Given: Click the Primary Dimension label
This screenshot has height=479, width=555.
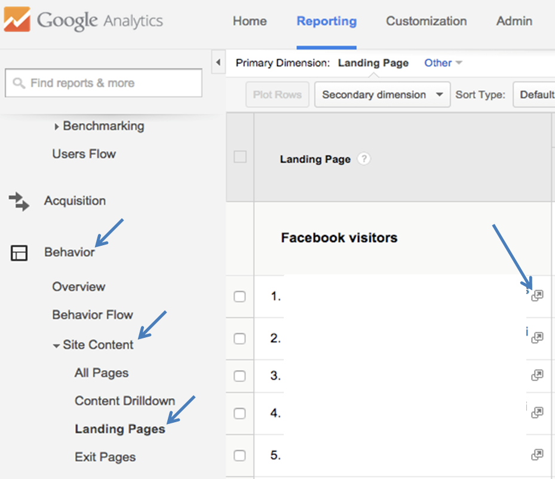Looking at the screenshot, I should click(283, 63).
